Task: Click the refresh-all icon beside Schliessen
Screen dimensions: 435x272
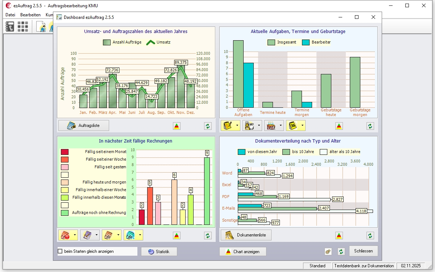Action: click(341, 251)
